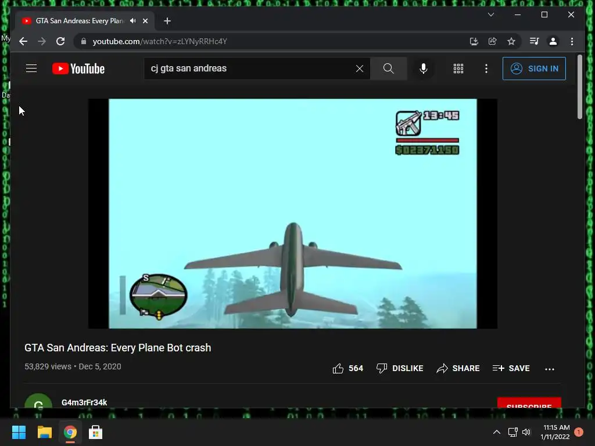Open G4m3rFr34k channel name link
This screenshot has height=446, width=595.
84,402
